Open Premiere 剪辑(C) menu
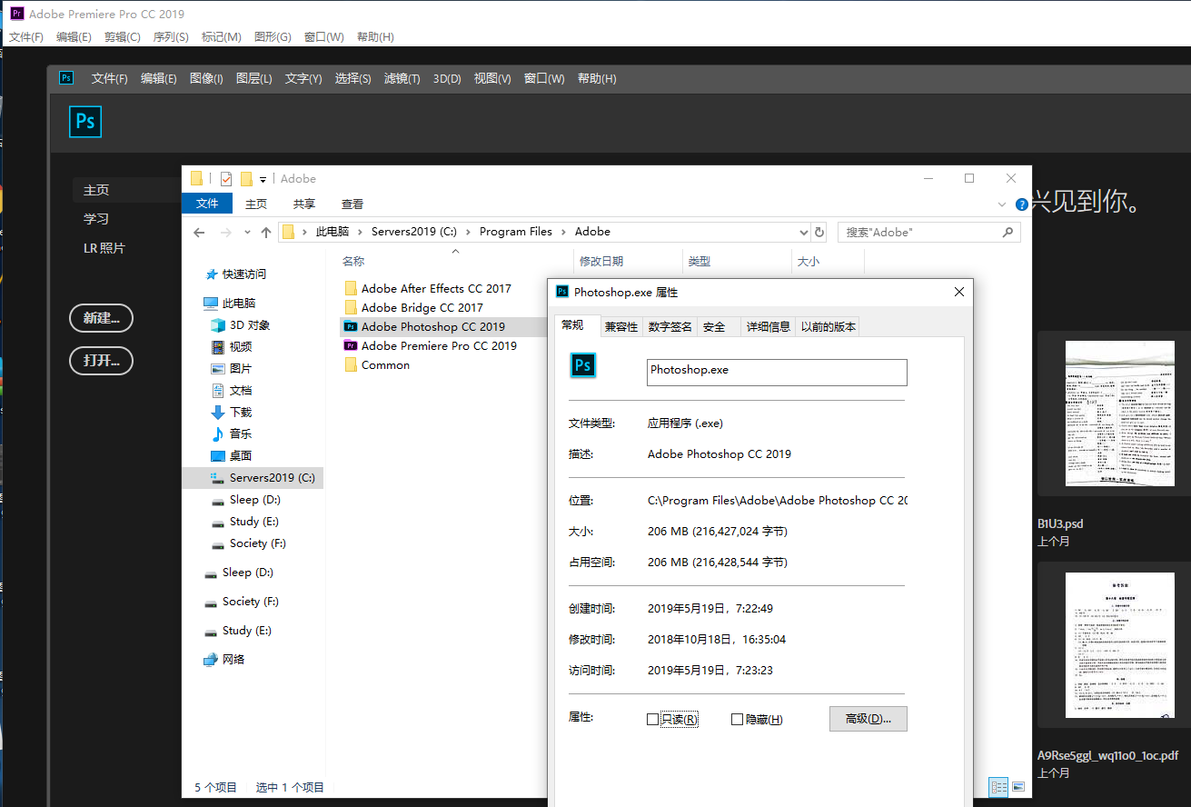Viewport: 1191px width, 807px height. [122, 37]
